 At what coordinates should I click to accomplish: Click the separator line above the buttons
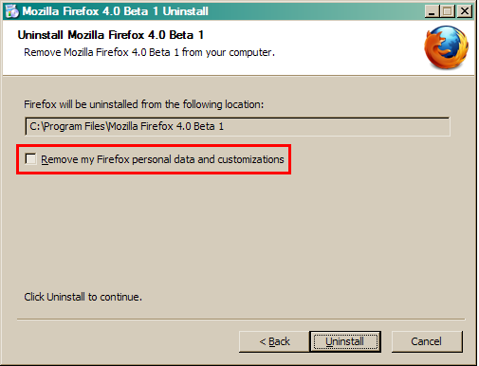click(x=241, y=320)
